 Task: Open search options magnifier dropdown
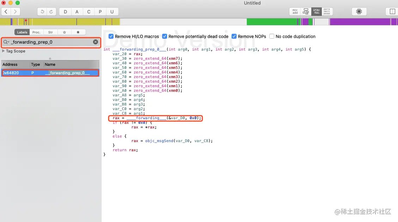pos(6,42)
